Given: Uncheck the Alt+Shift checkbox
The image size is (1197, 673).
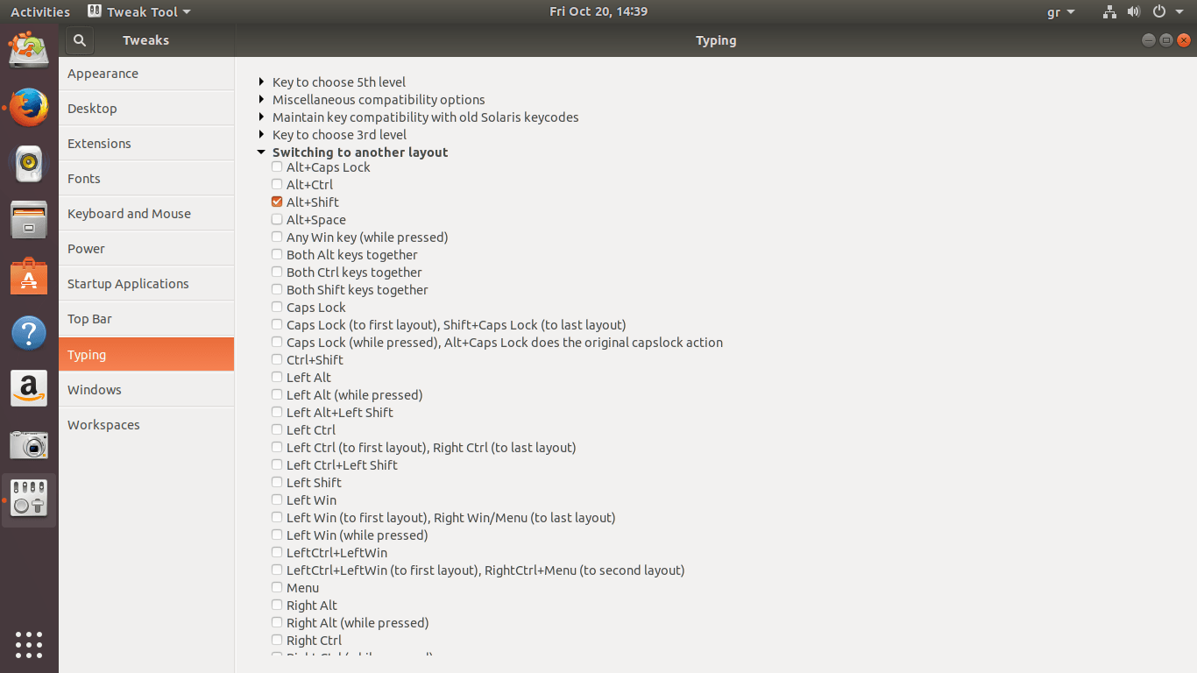Looking at the screenshot, I should [x=277, y=202].
